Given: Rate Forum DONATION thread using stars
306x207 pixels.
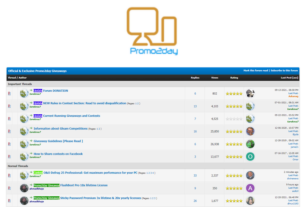Looking at the screenshot, I should coord(234,94).
